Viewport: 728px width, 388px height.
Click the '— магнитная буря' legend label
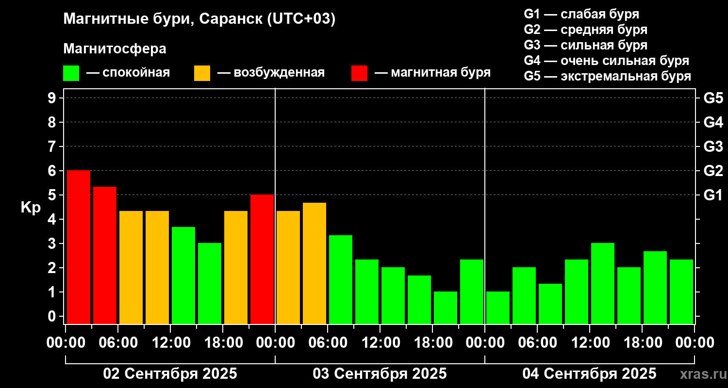(432, 73)
